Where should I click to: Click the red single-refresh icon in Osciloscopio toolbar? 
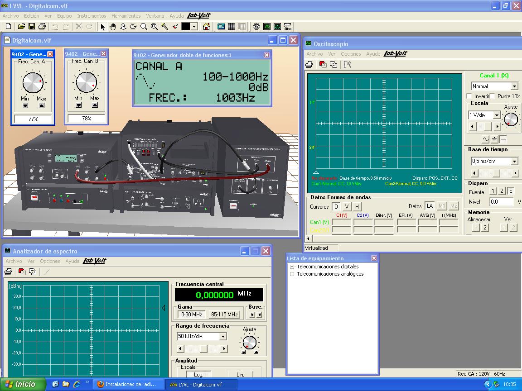(x=323, y=65)
